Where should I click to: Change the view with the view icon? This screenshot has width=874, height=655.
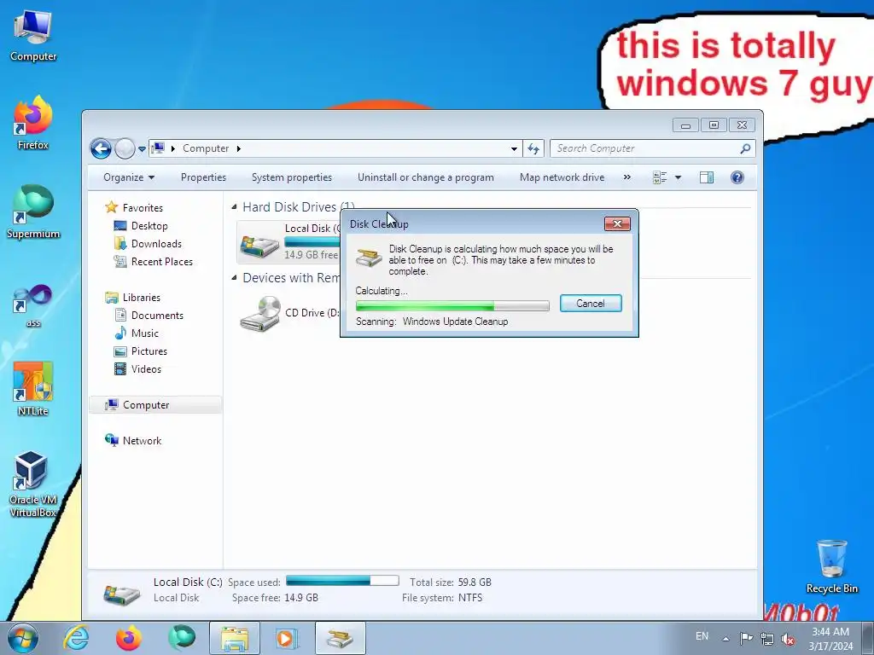(660, 177)
